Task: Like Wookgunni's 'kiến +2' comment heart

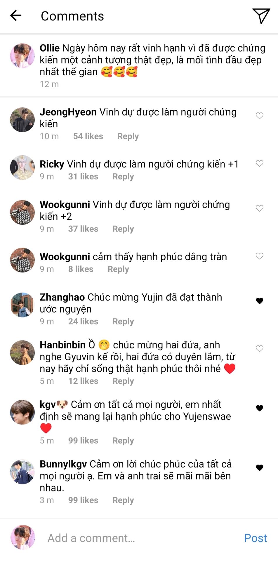Action: click(x=260, y=208)
